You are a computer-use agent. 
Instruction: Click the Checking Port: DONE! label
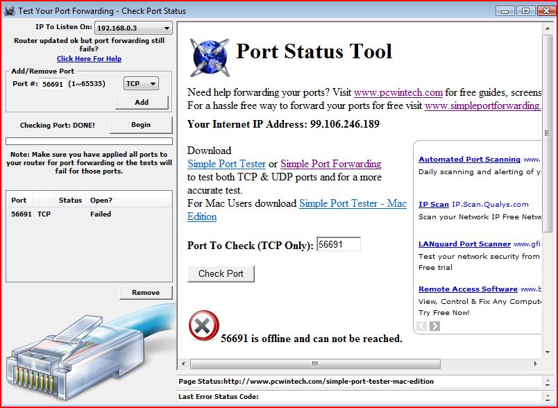[x=58, y=125]
